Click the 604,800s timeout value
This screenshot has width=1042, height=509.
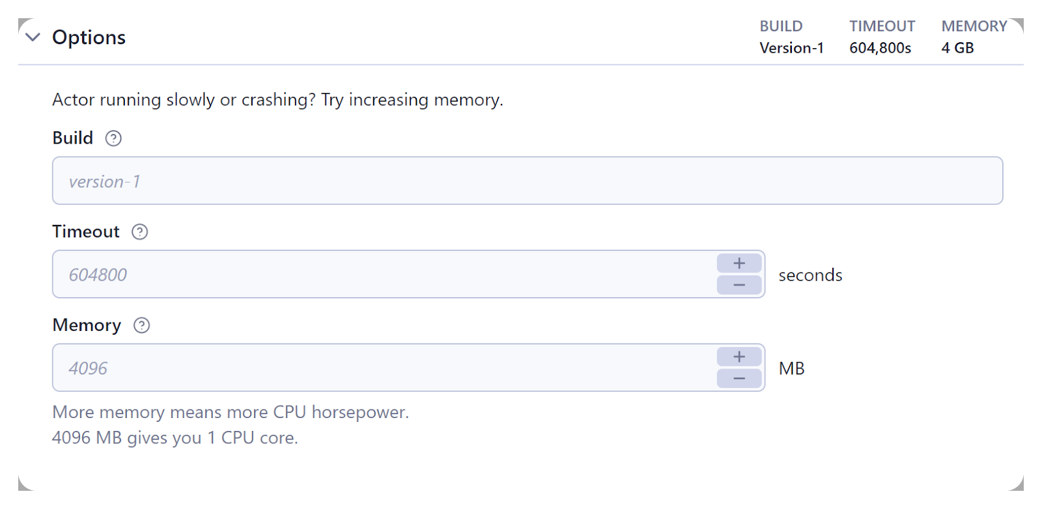(x=881, y=47)
